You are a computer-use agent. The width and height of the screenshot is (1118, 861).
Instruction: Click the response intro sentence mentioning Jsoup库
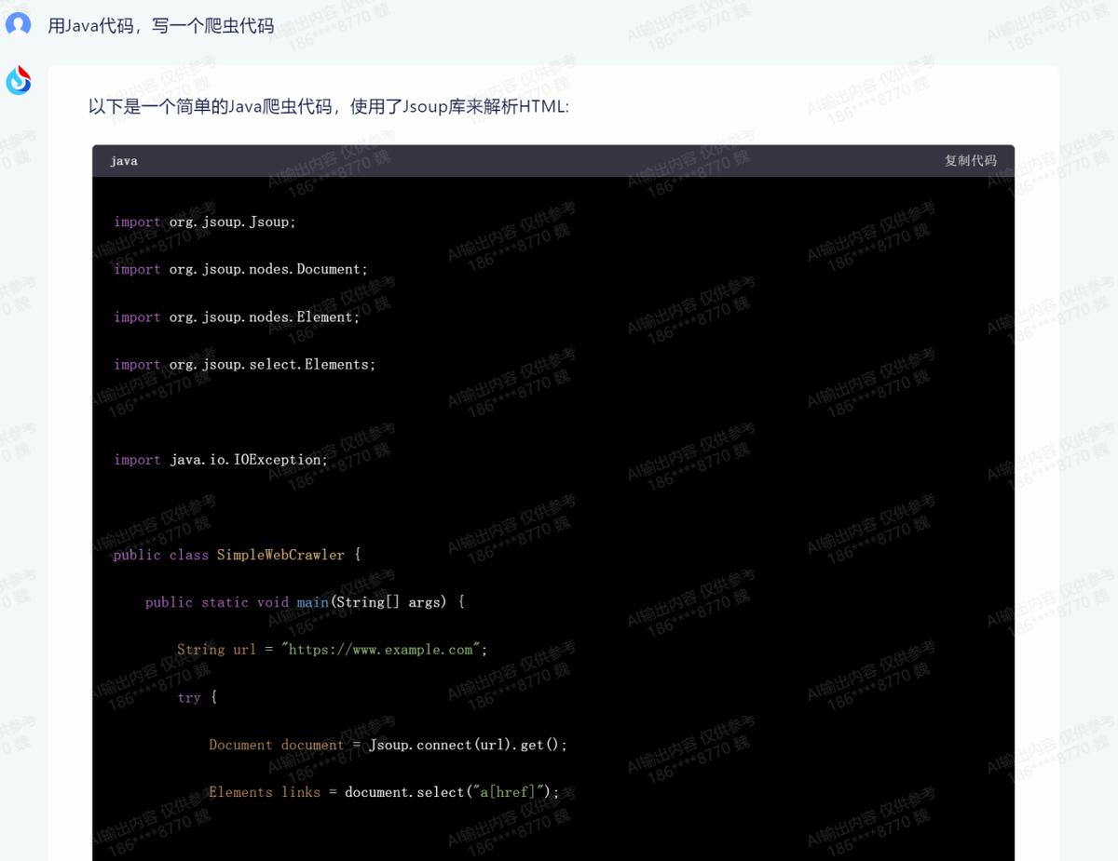click(328, 106)
